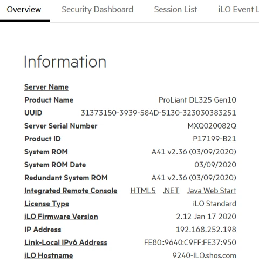The height and width of the screenshot is (270, 259).
Task: Open the iLO Hostname link
Action: (x=49, y=255)
